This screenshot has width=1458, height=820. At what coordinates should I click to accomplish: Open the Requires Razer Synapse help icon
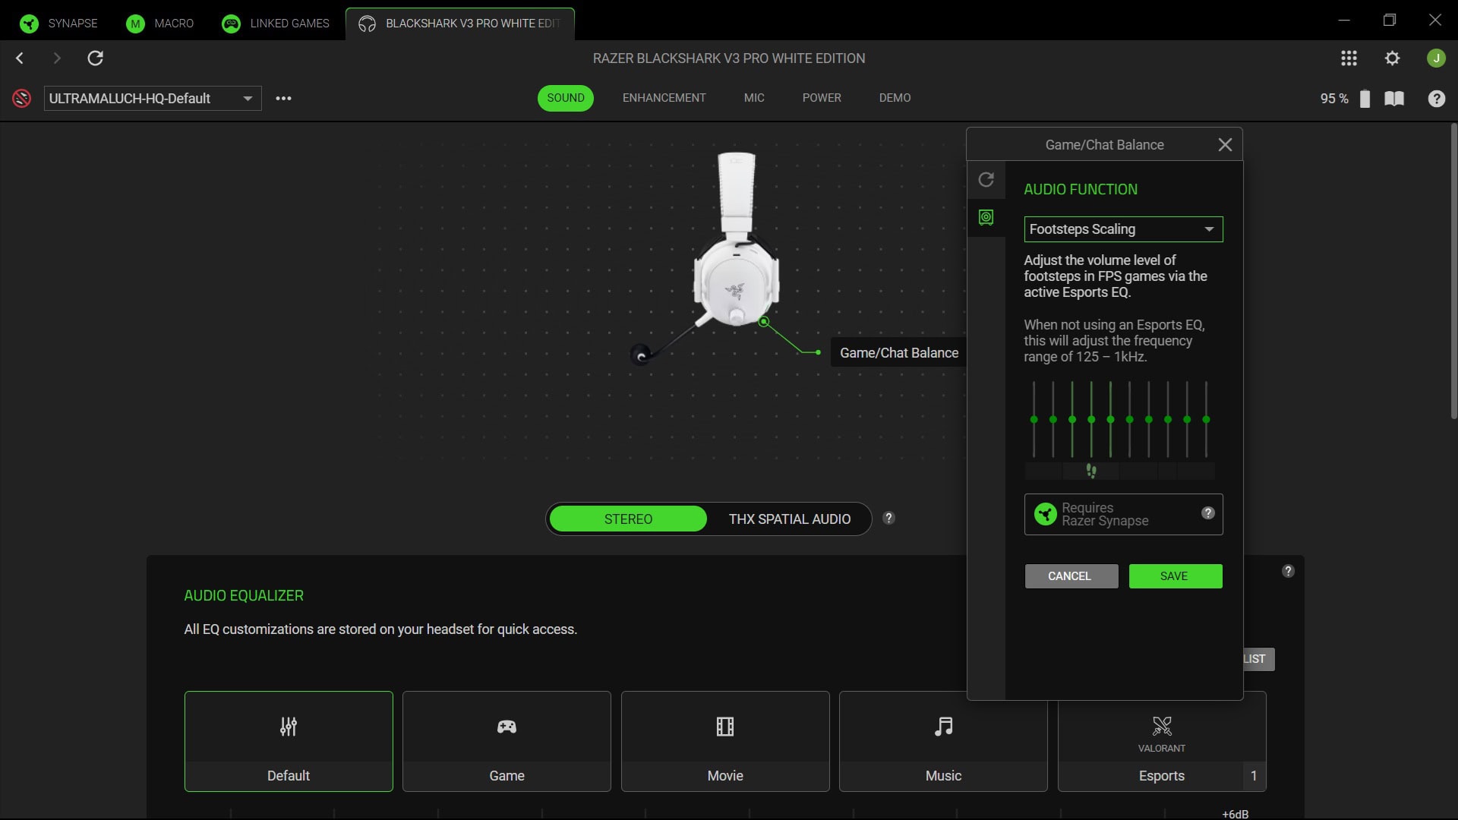pyautogui.click(x=1207, y=513)
